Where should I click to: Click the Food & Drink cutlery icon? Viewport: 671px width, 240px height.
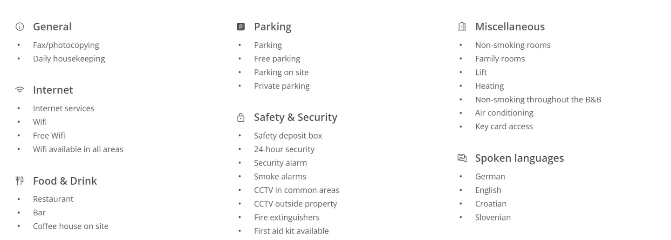20,181
